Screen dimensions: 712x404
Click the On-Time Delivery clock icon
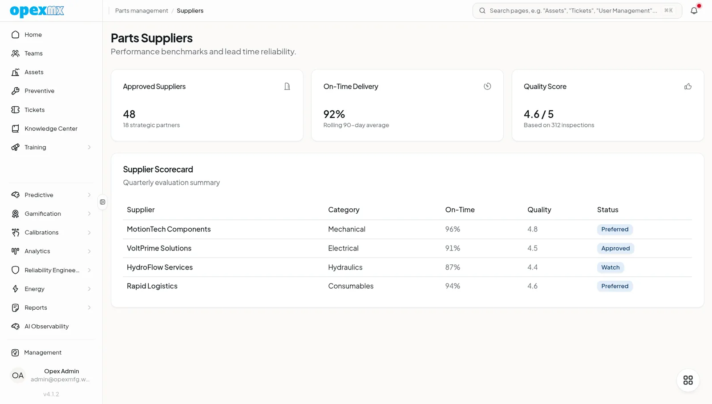pos(487,86)
